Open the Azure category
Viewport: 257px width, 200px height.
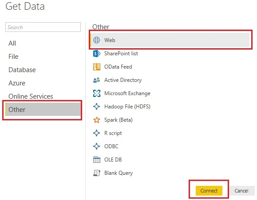17,83
